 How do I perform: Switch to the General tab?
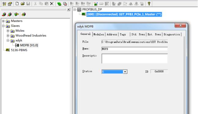coord(85,34)
